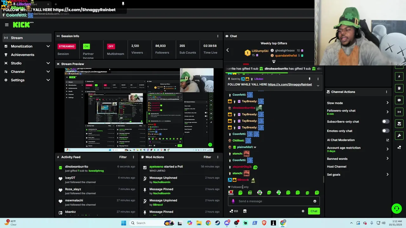Click the red STREAMING session badge
This screenshot has width=406, height=228.
click(67, 46)
